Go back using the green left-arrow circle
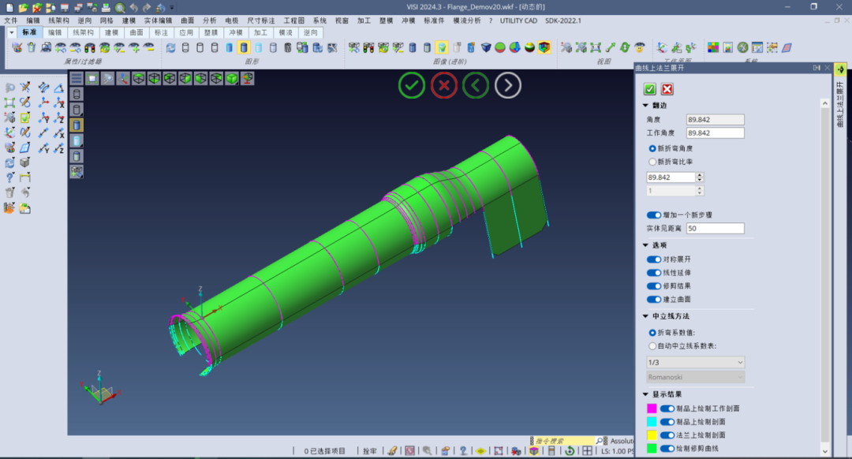The height and width of the screenshot is (459, 852). (476, 85)
